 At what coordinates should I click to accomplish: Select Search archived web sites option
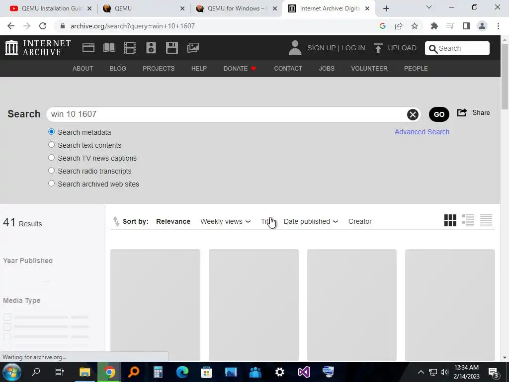(51, 184)
